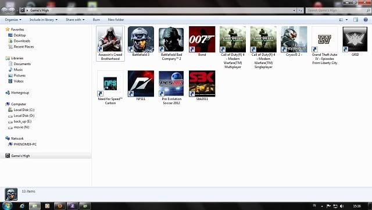Change the view icon in toolbar
The height and width of the screenshot is (210, 372).
pyautogui.click(x=341, y=20)
